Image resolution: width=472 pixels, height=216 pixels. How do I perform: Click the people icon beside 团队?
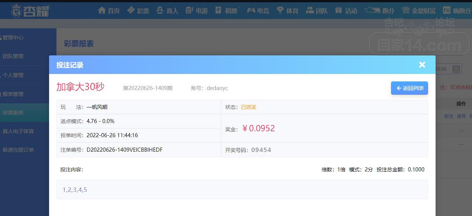click(x=310, y=10)
